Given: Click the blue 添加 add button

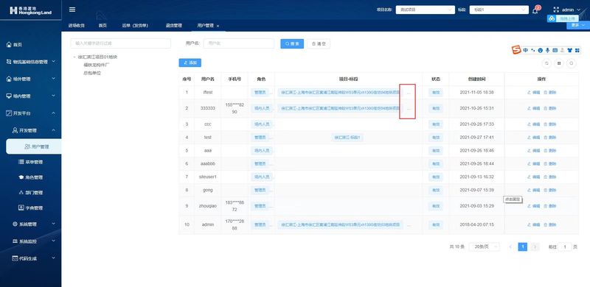Looking at the screenshot, I should click(190, 63).
